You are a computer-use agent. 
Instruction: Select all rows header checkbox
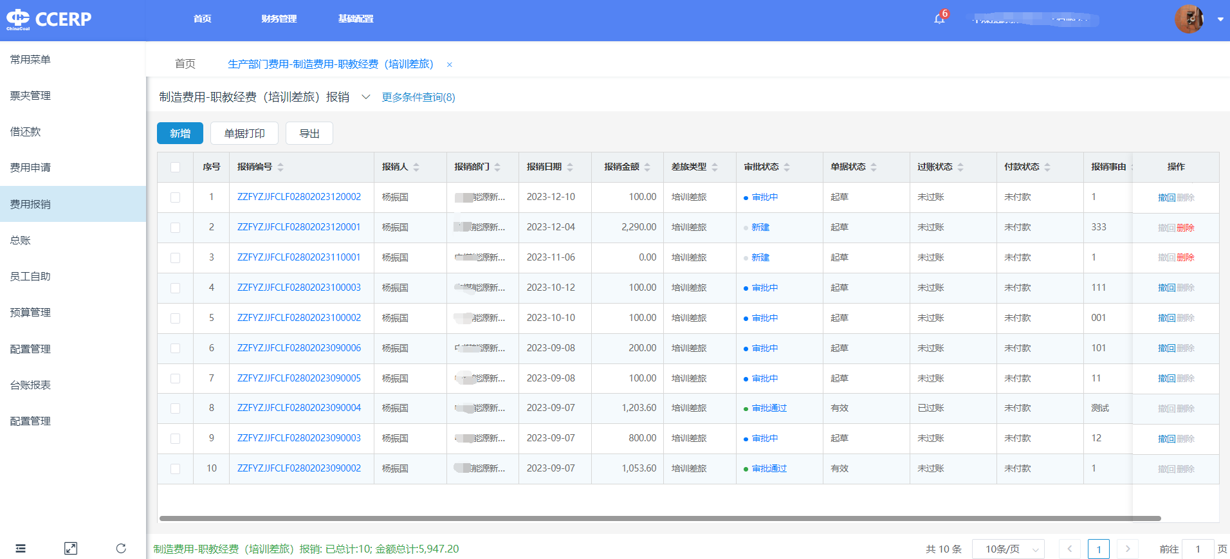click(175, 167)
